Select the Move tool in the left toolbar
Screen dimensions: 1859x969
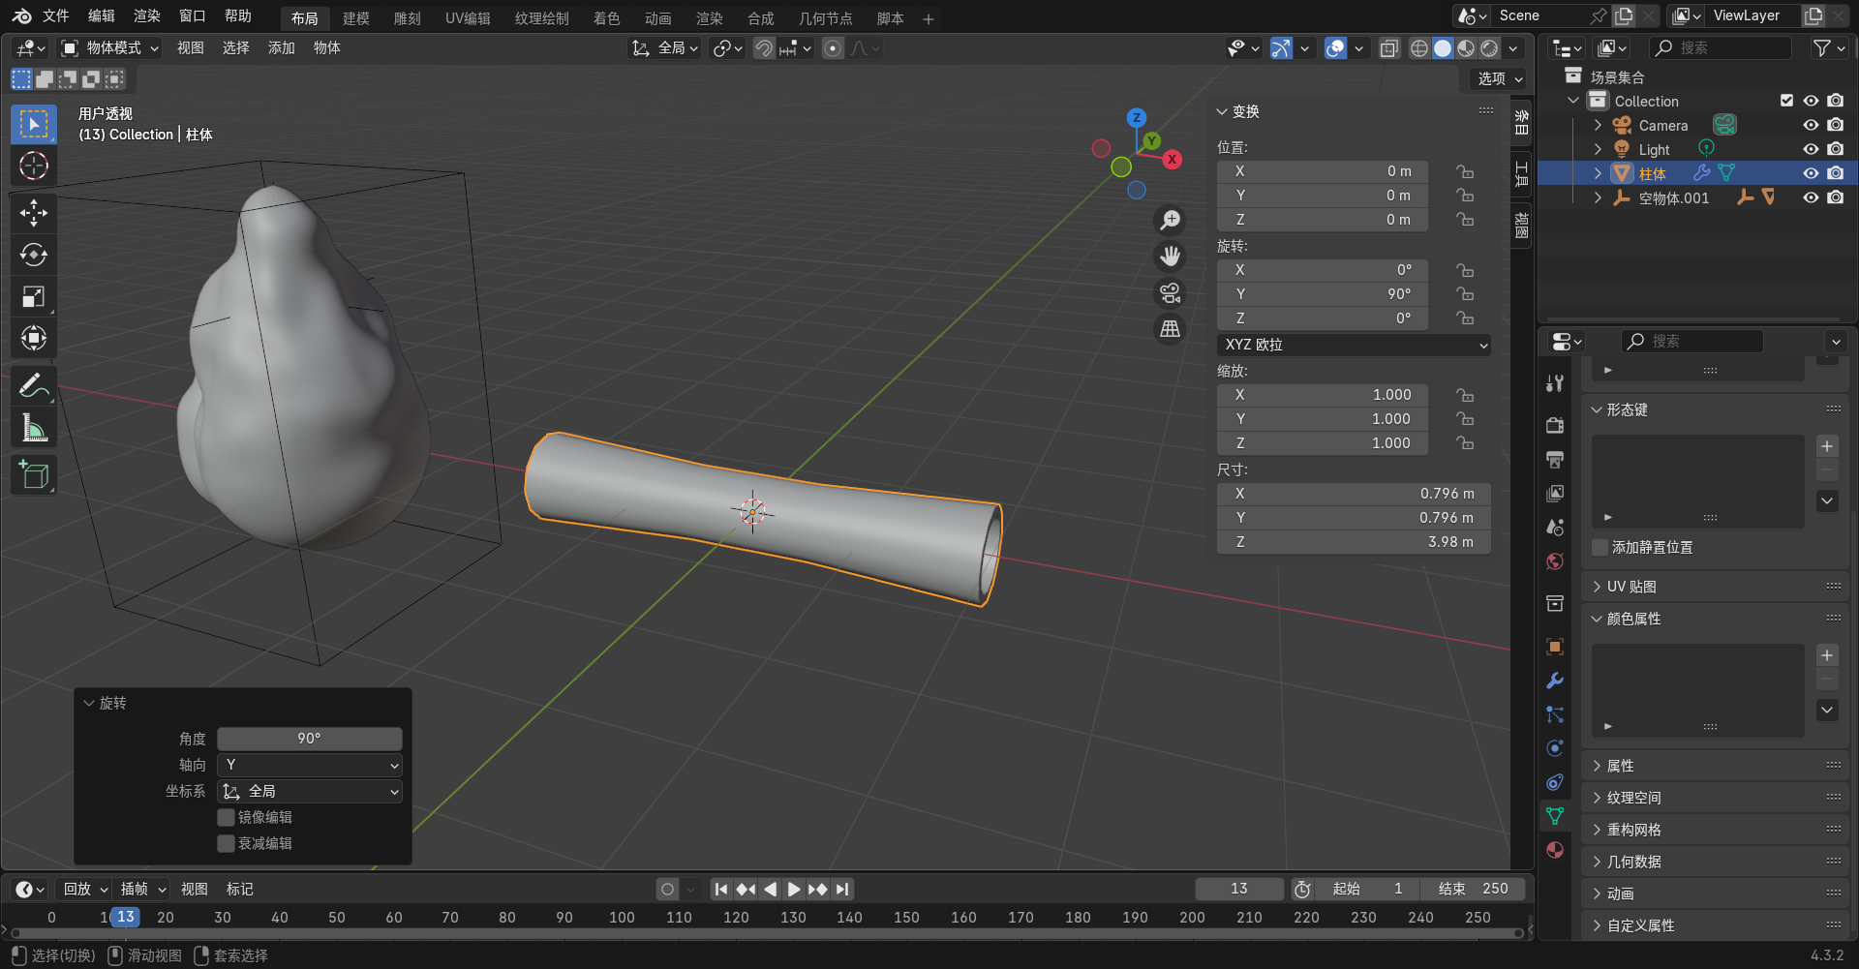click(x=34, y=213)
